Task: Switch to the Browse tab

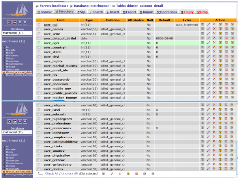Action: (45, 12)
